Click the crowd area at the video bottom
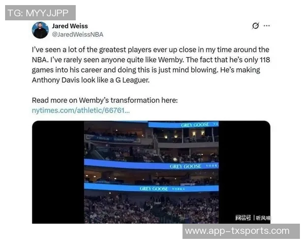The image size is (305, 244). [151, 208]
